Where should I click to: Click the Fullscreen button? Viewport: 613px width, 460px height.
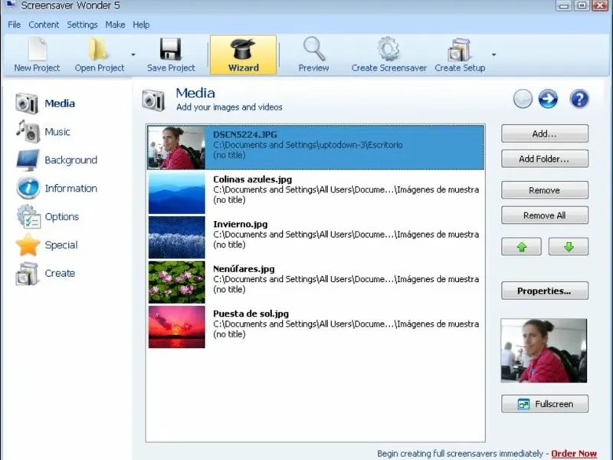point(545,404)
